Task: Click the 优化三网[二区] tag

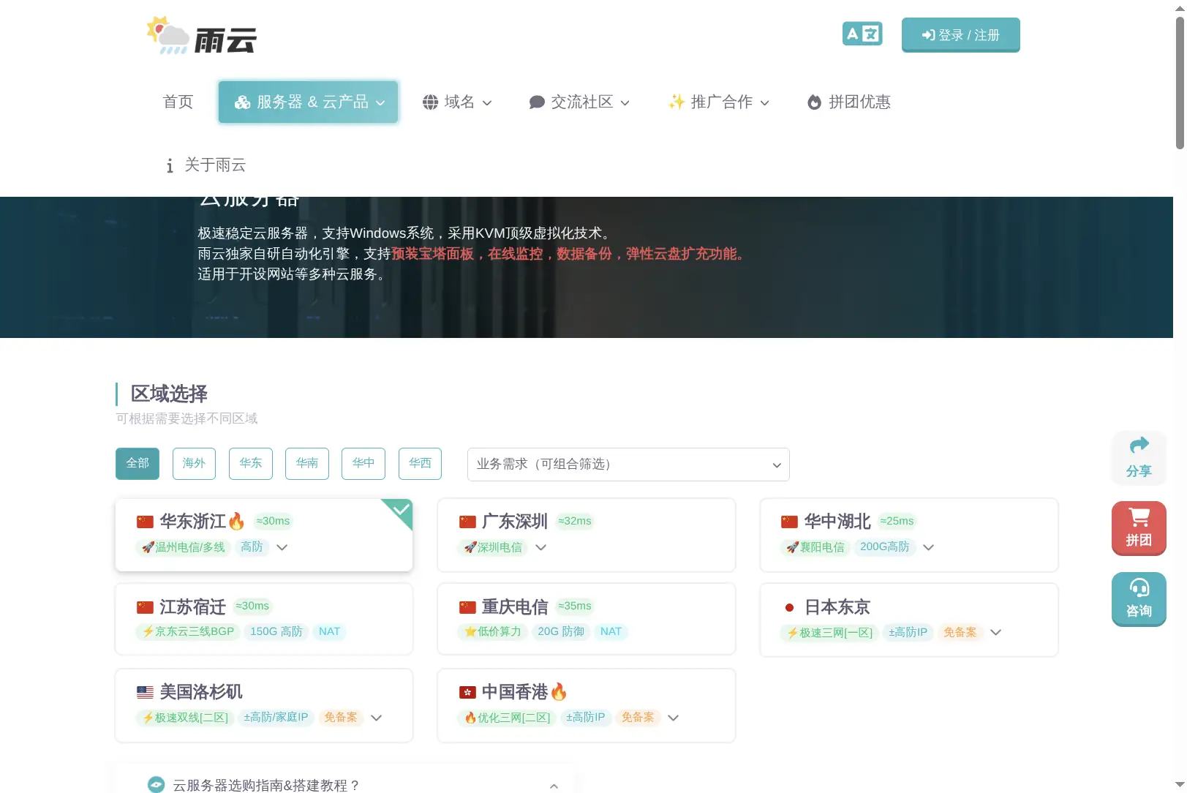Action: coord(507,718)
